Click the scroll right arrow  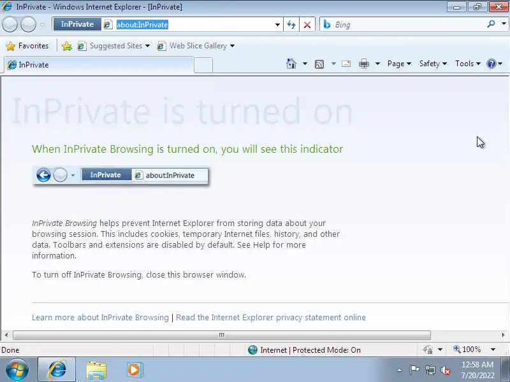pyautogui.click(x=503, y=335)
